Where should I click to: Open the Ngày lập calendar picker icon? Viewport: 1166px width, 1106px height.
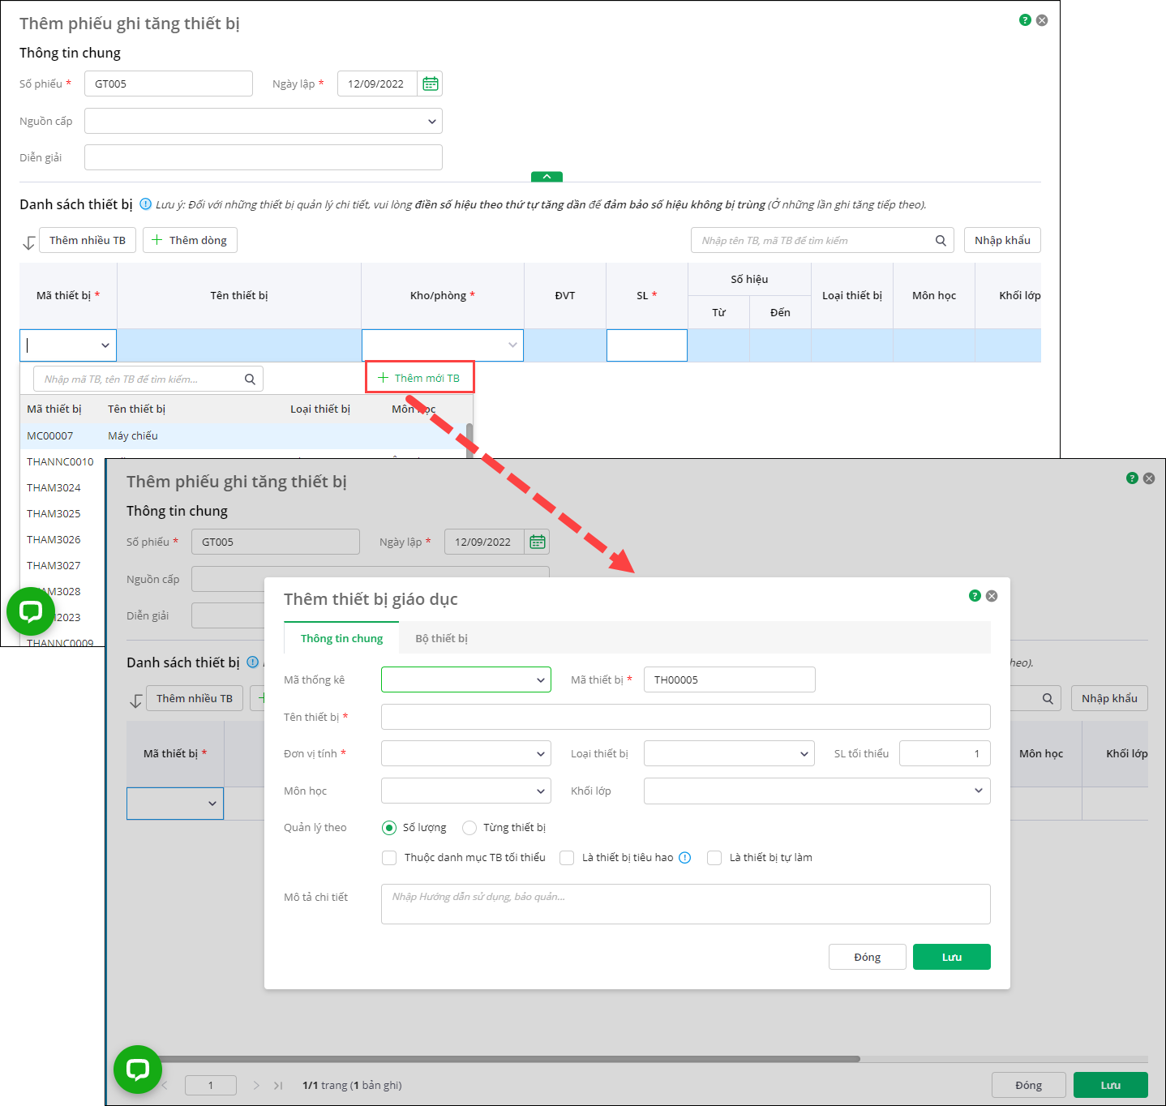coord(430,84)
